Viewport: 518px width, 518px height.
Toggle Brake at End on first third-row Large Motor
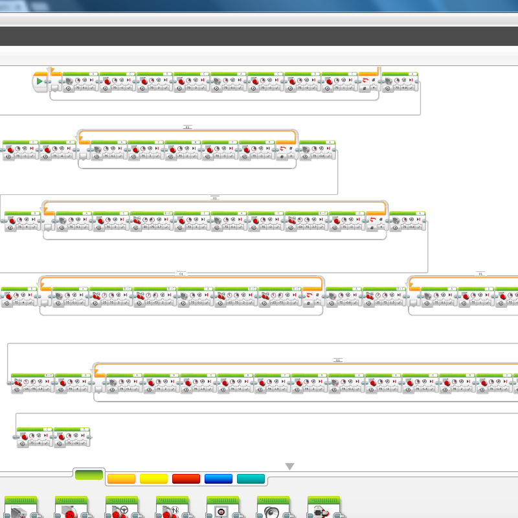[34, 227]
